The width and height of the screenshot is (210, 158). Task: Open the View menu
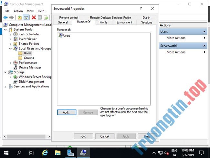coord(30,11)
